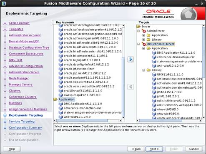Click icon of oracle.sdp.client#12.1.2@12.1.2
Image resolution: width=206 pixels, height=154 pixels.
pyautogui.click(x=61, y=82)
